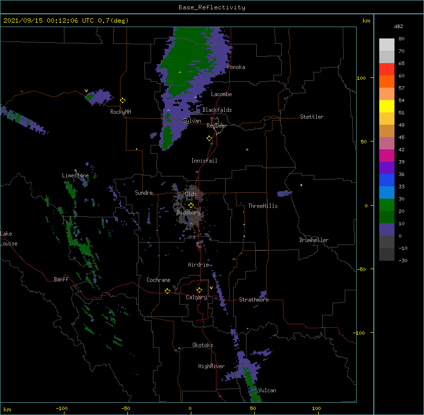Select the indigo 10 dBZ legend swatch

tap(387, 230)
